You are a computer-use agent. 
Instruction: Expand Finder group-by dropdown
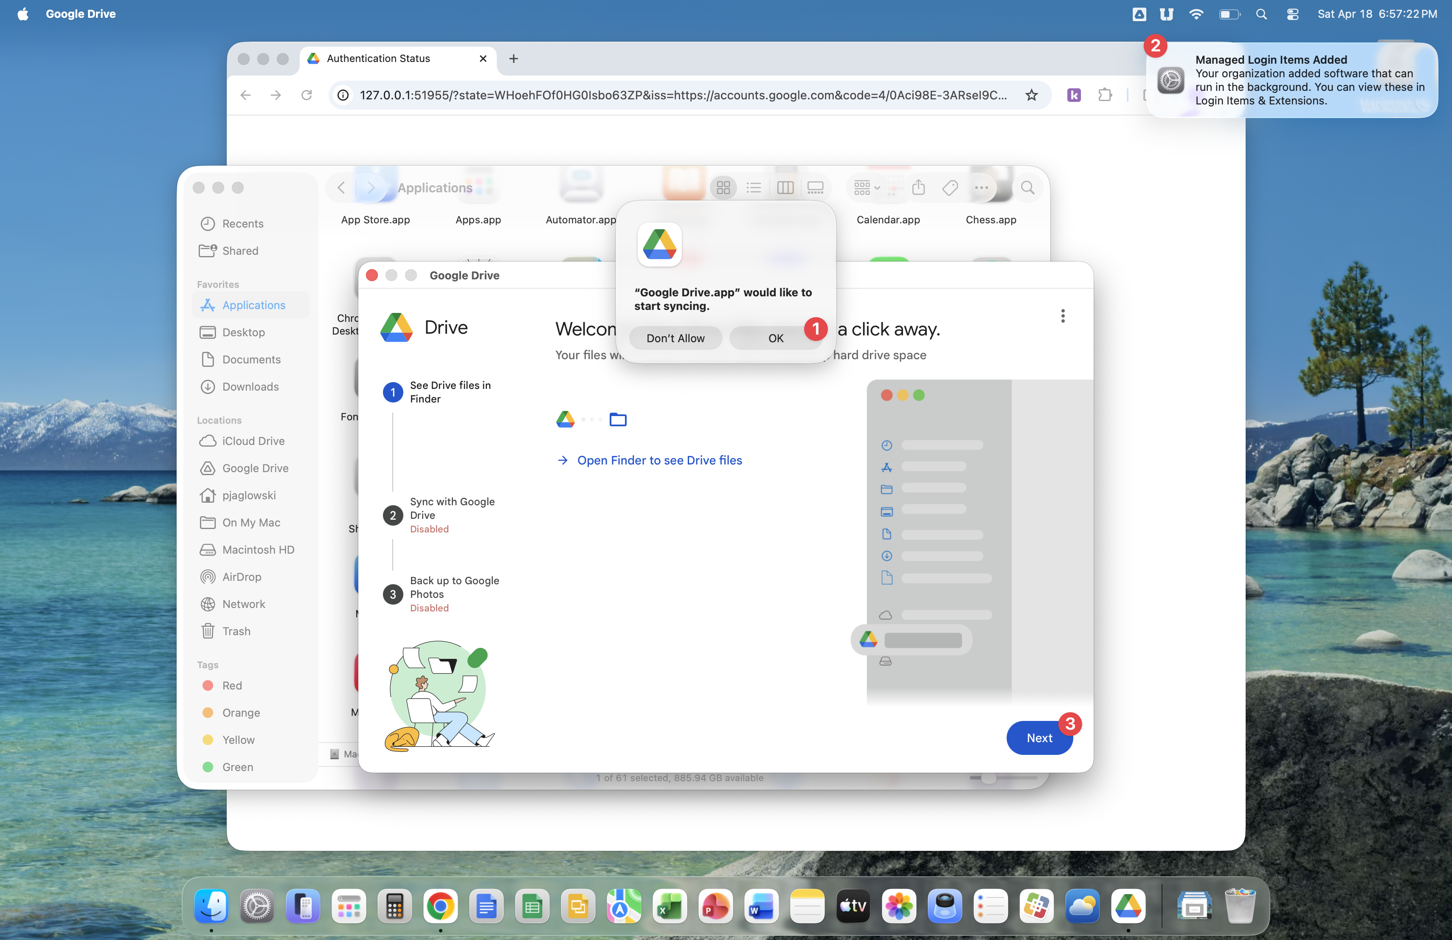(867, 188)
